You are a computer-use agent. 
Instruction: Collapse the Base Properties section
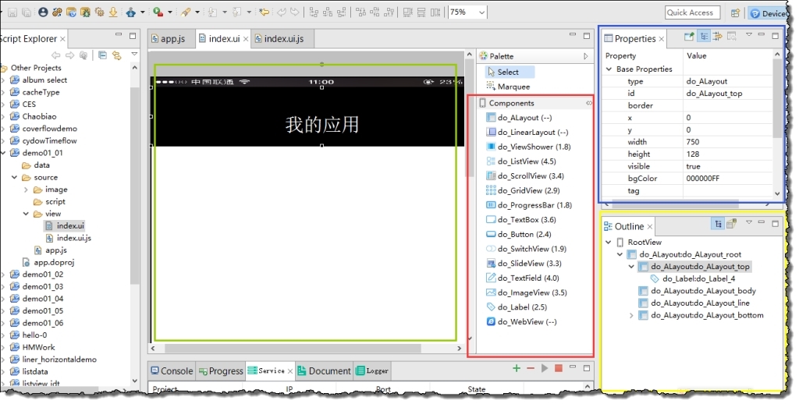tap(609, 69)
